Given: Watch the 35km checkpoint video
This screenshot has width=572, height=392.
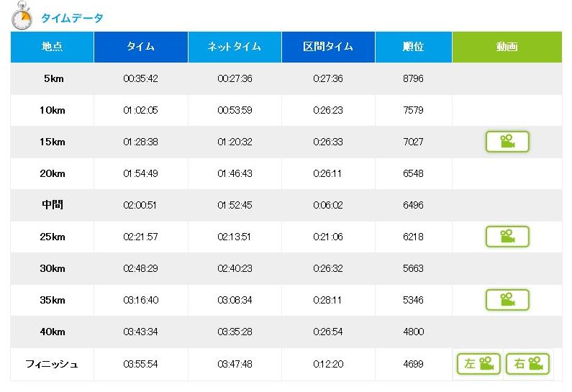Looking at the screenshot, I should click(507, 300).
